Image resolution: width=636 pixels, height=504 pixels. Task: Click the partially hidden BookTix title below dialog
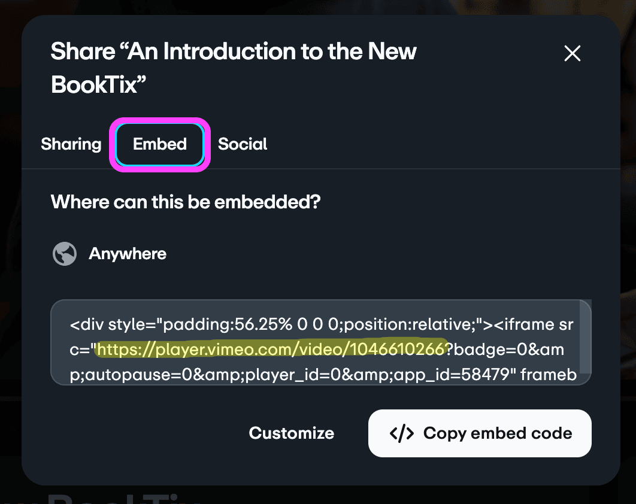[x=122, y=498]
